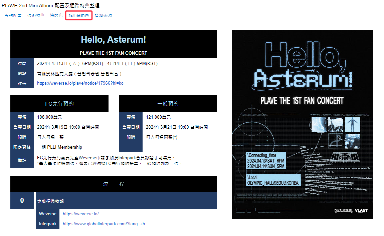The width and height of the screenshot is (384, 236).
Task: Click the 地點 label cell
Action: click(x=22, y=73)
